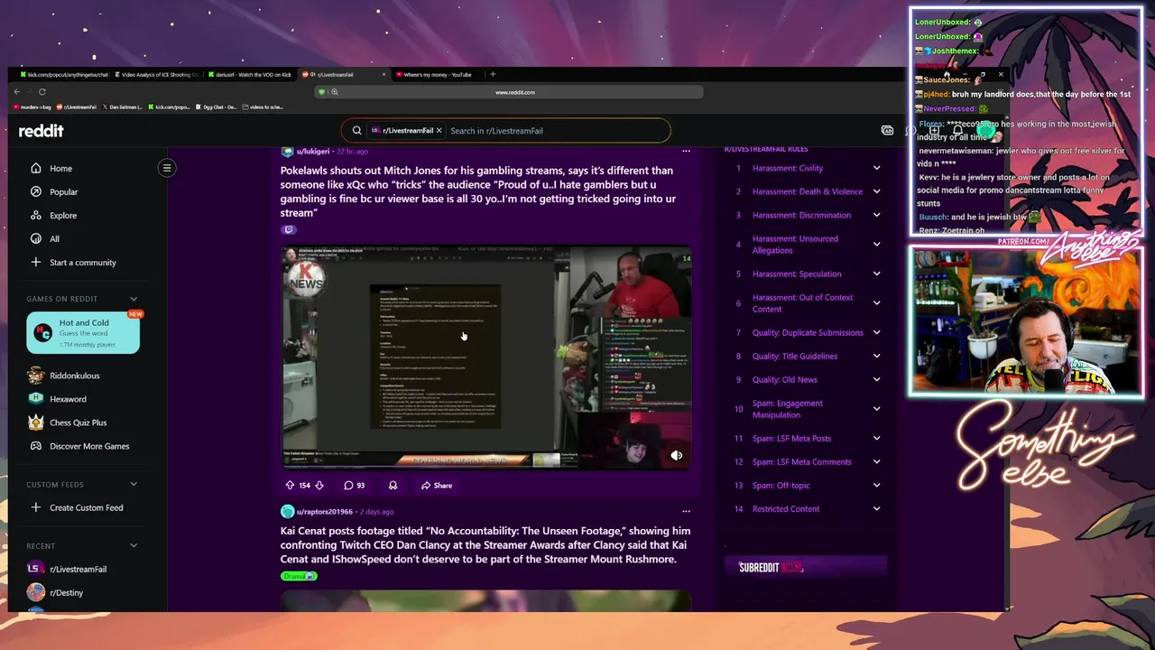This screenshot has height=650, width=1155.
Task: Collapse the sidebar with the hamburger button
Action: coord(167,168)
